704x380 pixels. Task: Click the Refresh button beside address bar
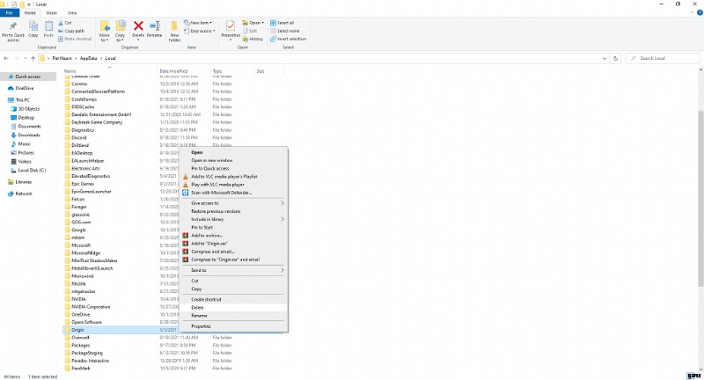(x=615, y=58)
